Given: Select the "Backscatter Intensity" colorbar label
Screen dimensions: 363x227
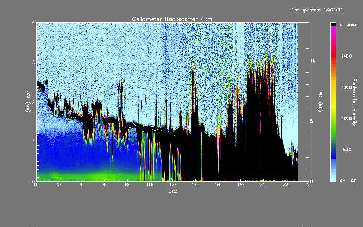Looking at the screenshot, I should coord(354,102).
